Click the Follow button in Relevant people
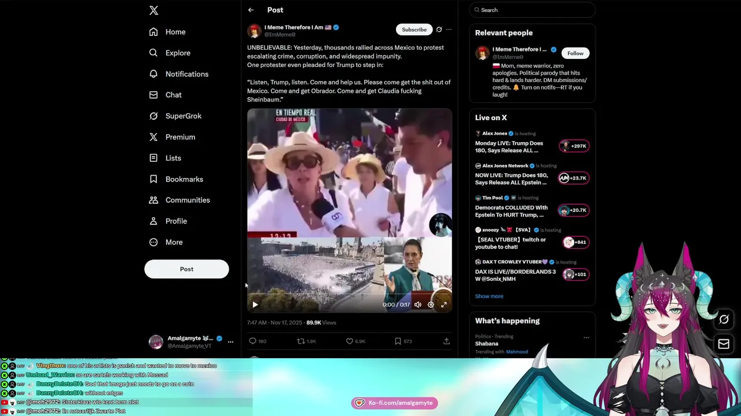Screen dimensions: 741x416 pos(575,53)
